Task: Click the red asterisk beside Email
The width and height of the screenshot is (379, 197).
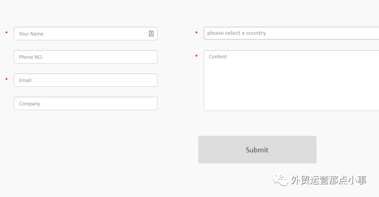Action: coord(6,80)
